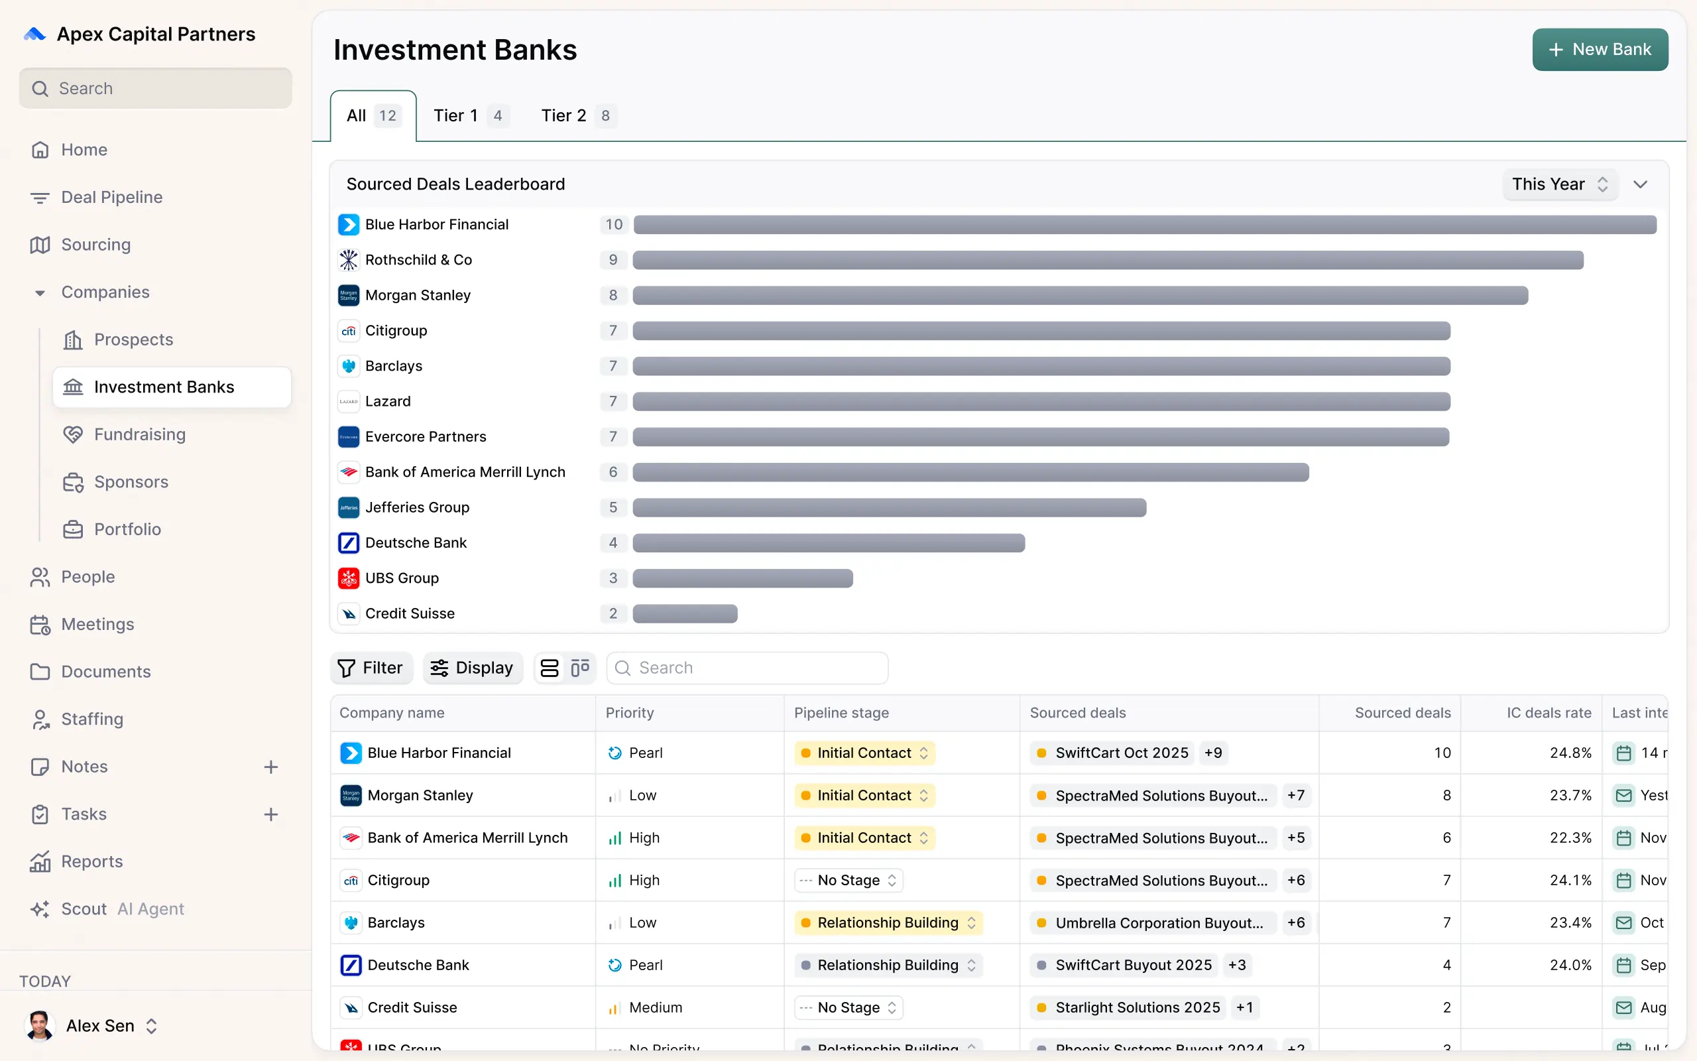Viewport: 1697px width, 1061px height.
Task: Go to People section
Action: click(x=88, y=577)
